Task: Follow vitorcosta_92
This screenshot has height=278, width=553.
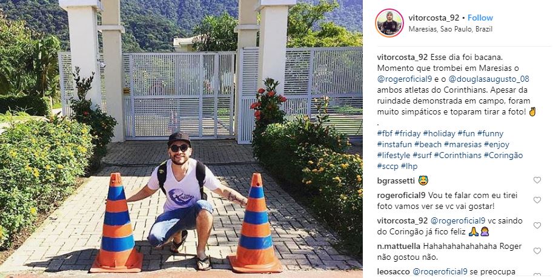Action: click(x=480, y=18)
